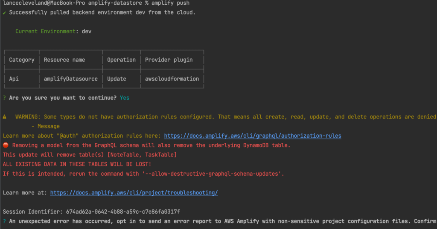Viewport: 437px width, 229px height.
Task: Click the 'Category' table header
Action: coord(22,60)
